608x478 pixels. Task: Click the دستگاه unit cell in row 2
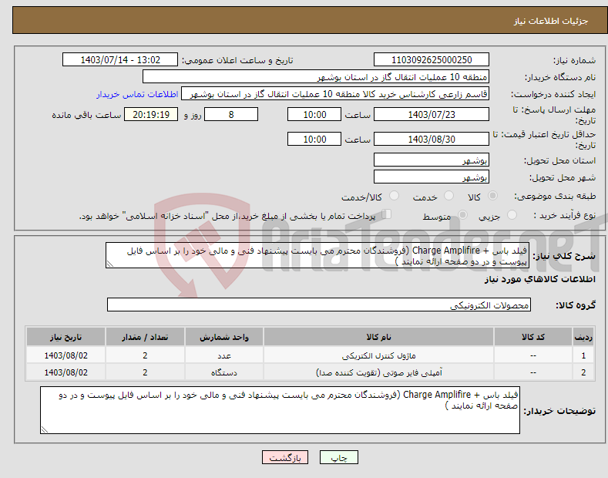point(224,372)
